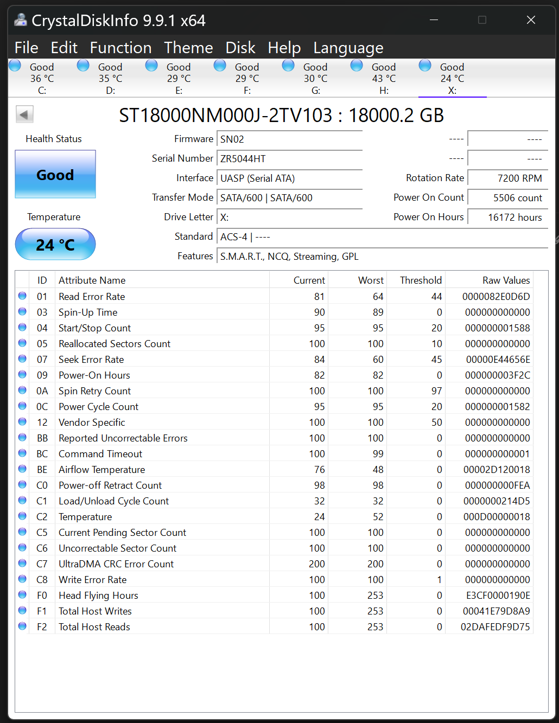This screenshot has width=559, height=723.
Task: Click status icon for Power-On Hours row
Action: 22,374
